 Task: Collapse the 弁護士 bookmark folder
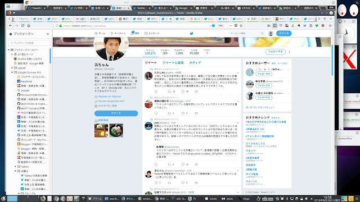coord(16,171)
